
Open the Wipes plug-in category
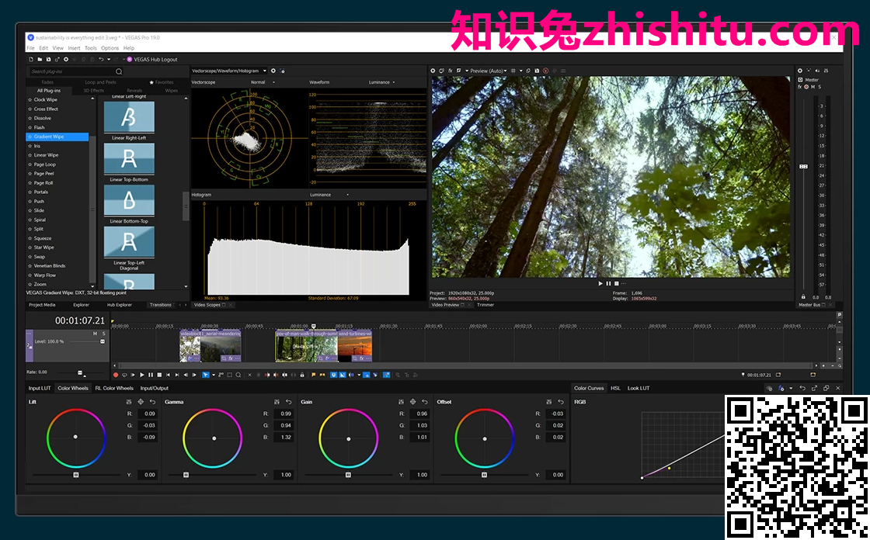172,90
